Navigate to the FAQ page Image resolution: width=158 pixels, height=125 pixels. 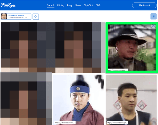98,5
